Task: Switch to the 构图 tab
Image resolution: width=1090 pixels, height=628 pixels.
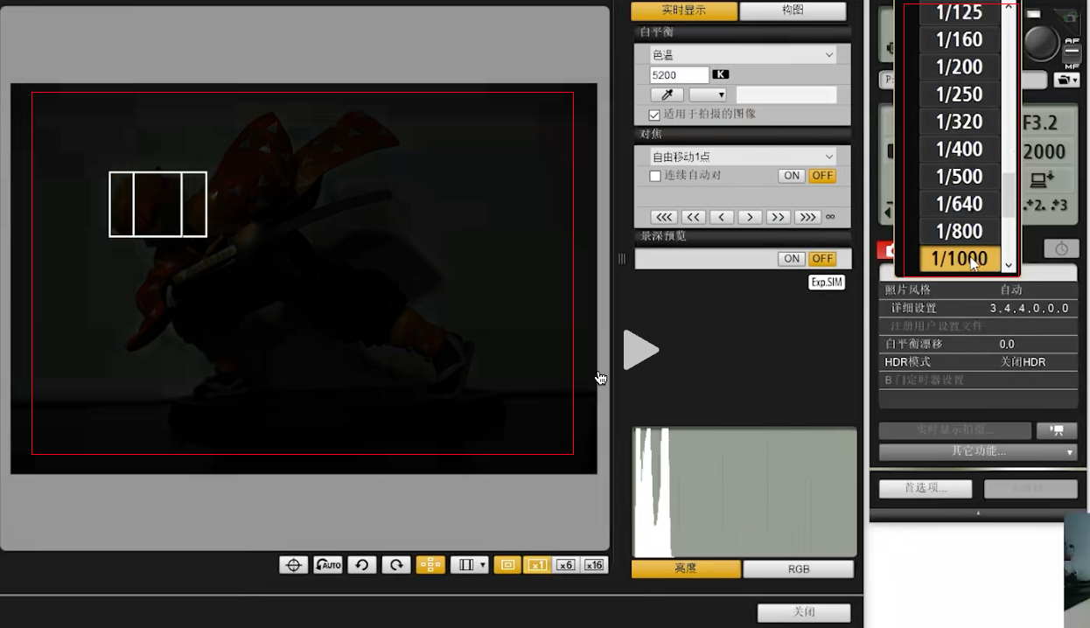Action: pyautogui.click(x=793, y=10)
